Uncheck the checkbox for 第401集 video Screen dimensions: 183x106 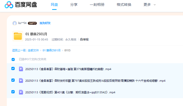tap(13, 92)
